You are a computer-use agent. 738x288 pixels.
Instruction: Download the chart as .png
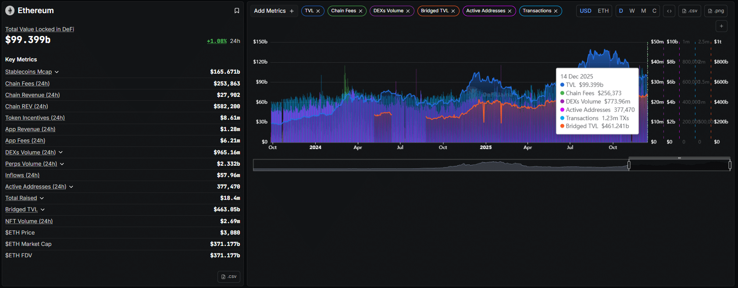click(x=716, y=11)
